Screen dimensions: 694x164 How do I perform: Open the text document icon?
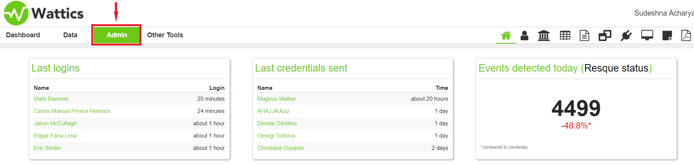[584, 35]
